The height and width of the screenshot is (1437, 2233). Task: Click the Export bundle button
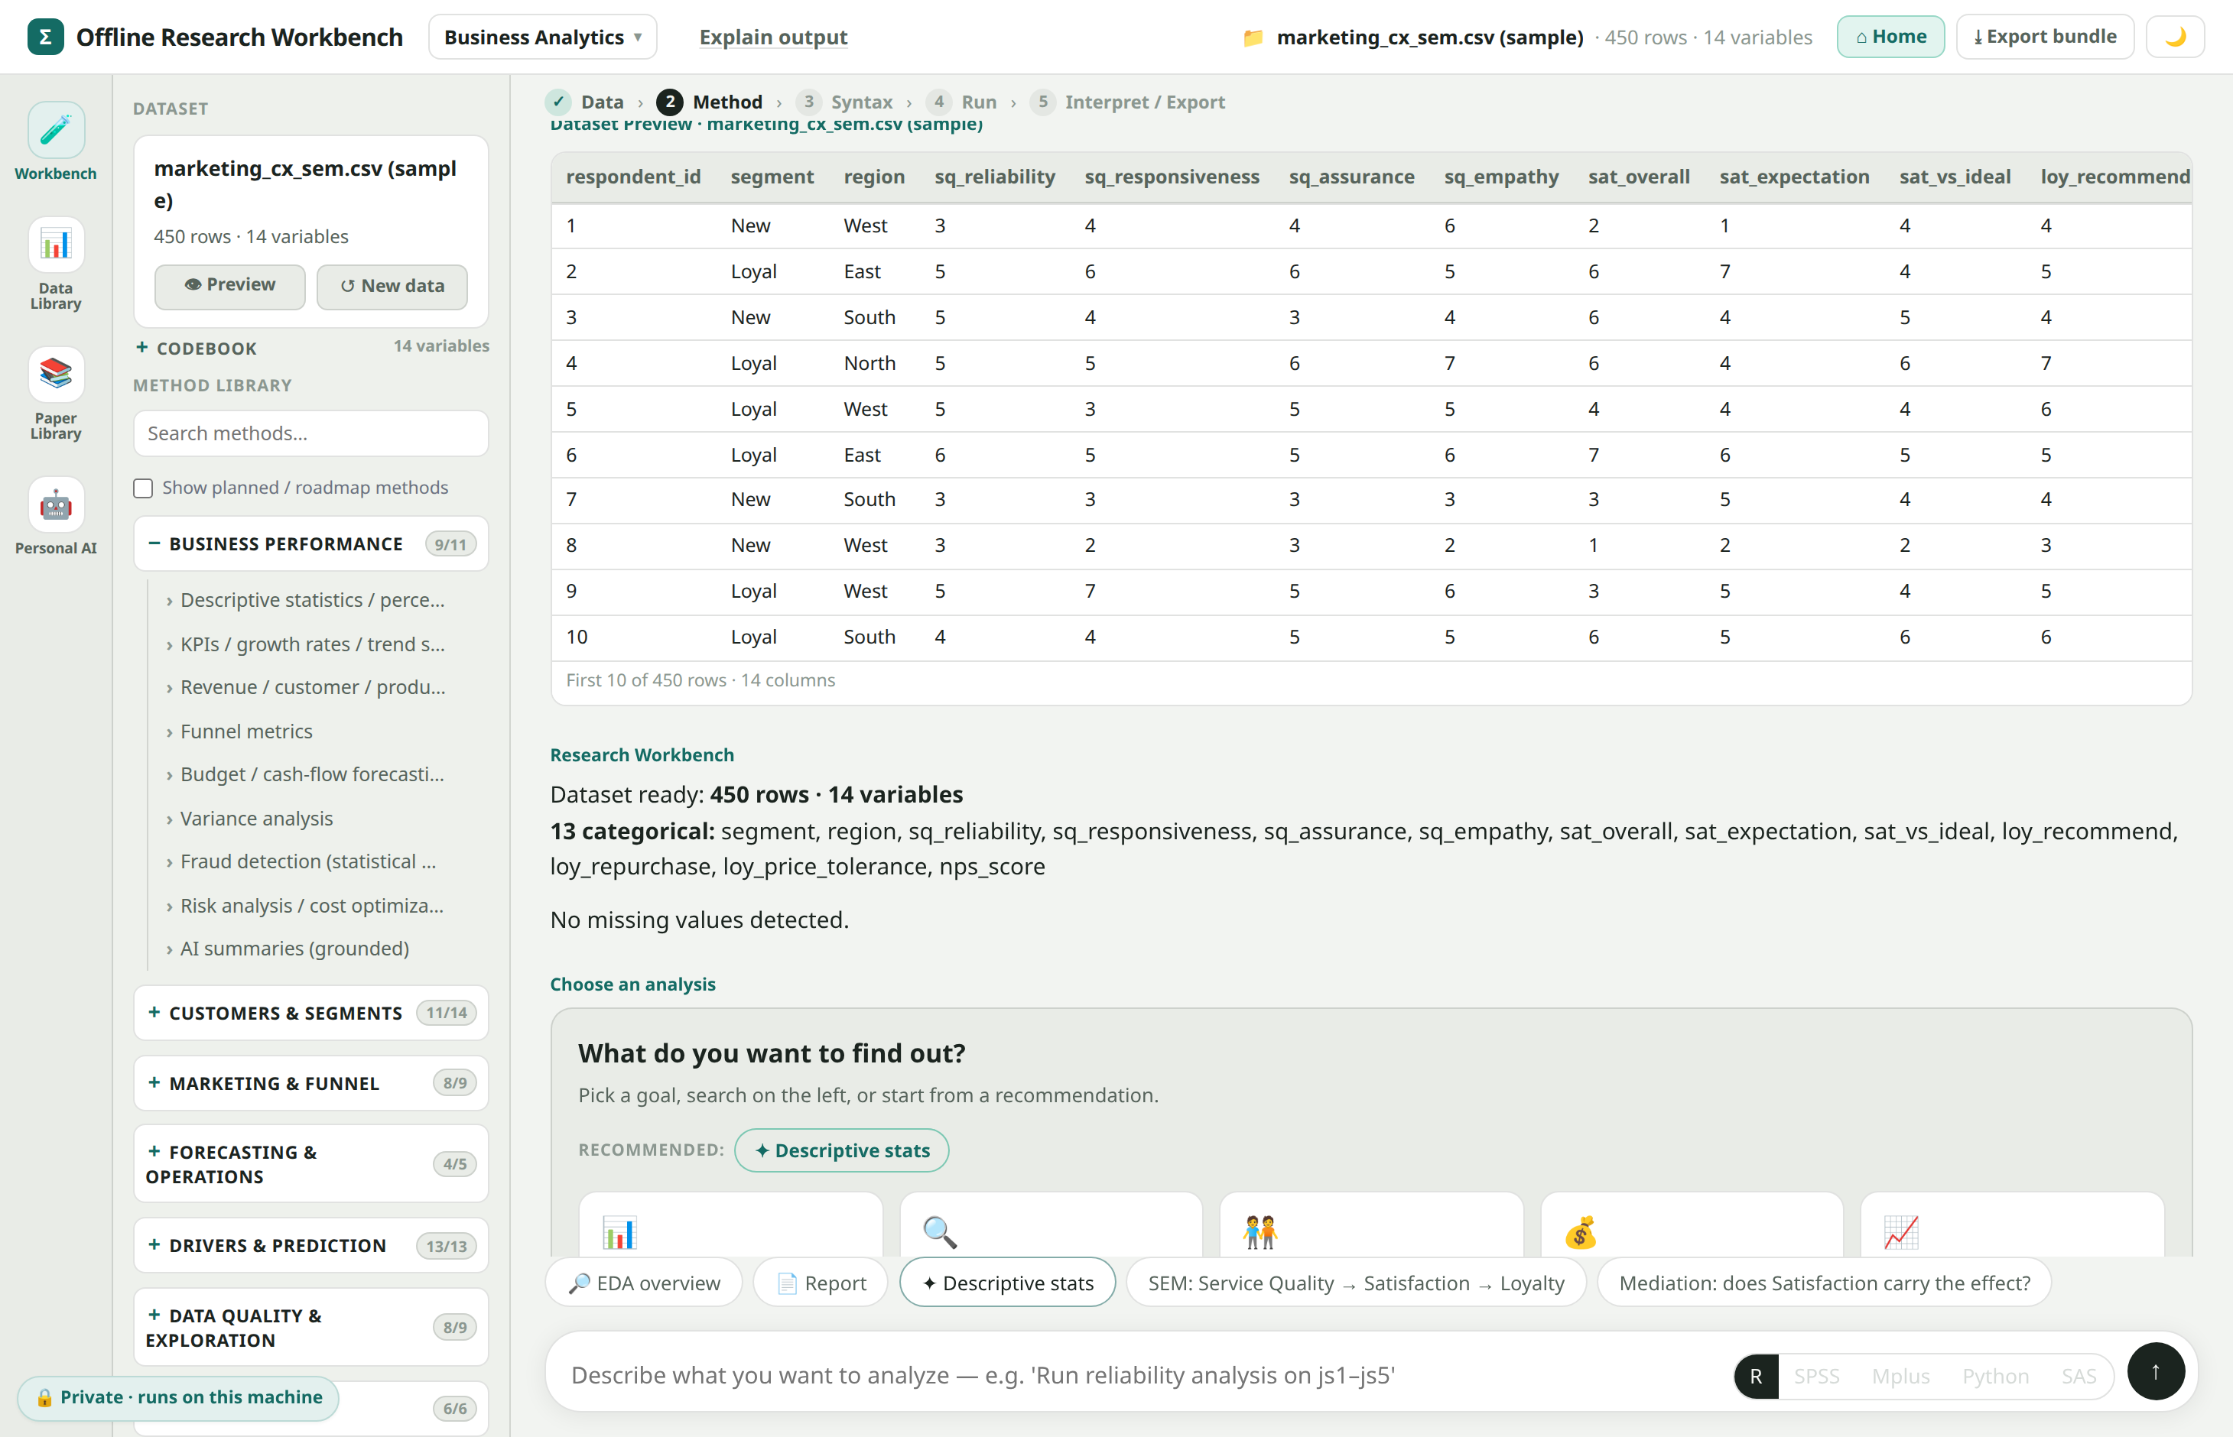[x=2044, y=37]
